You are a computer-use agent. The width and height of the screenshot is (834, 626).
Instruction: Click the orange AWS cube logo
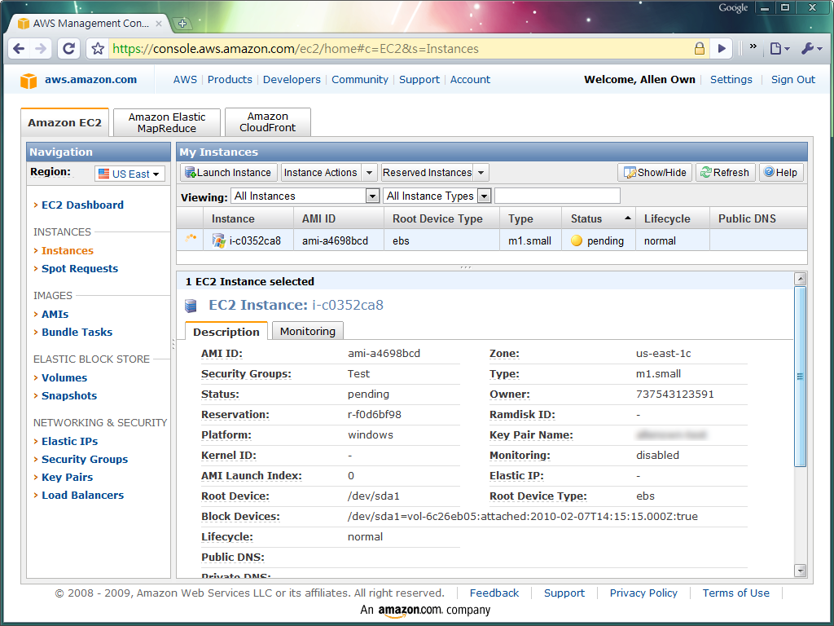tap(29, 81)
